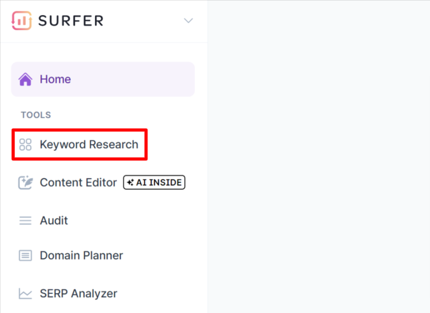
Task: Expand the workspace dropdown beside Surfer logo
Action: pos(188,20)
